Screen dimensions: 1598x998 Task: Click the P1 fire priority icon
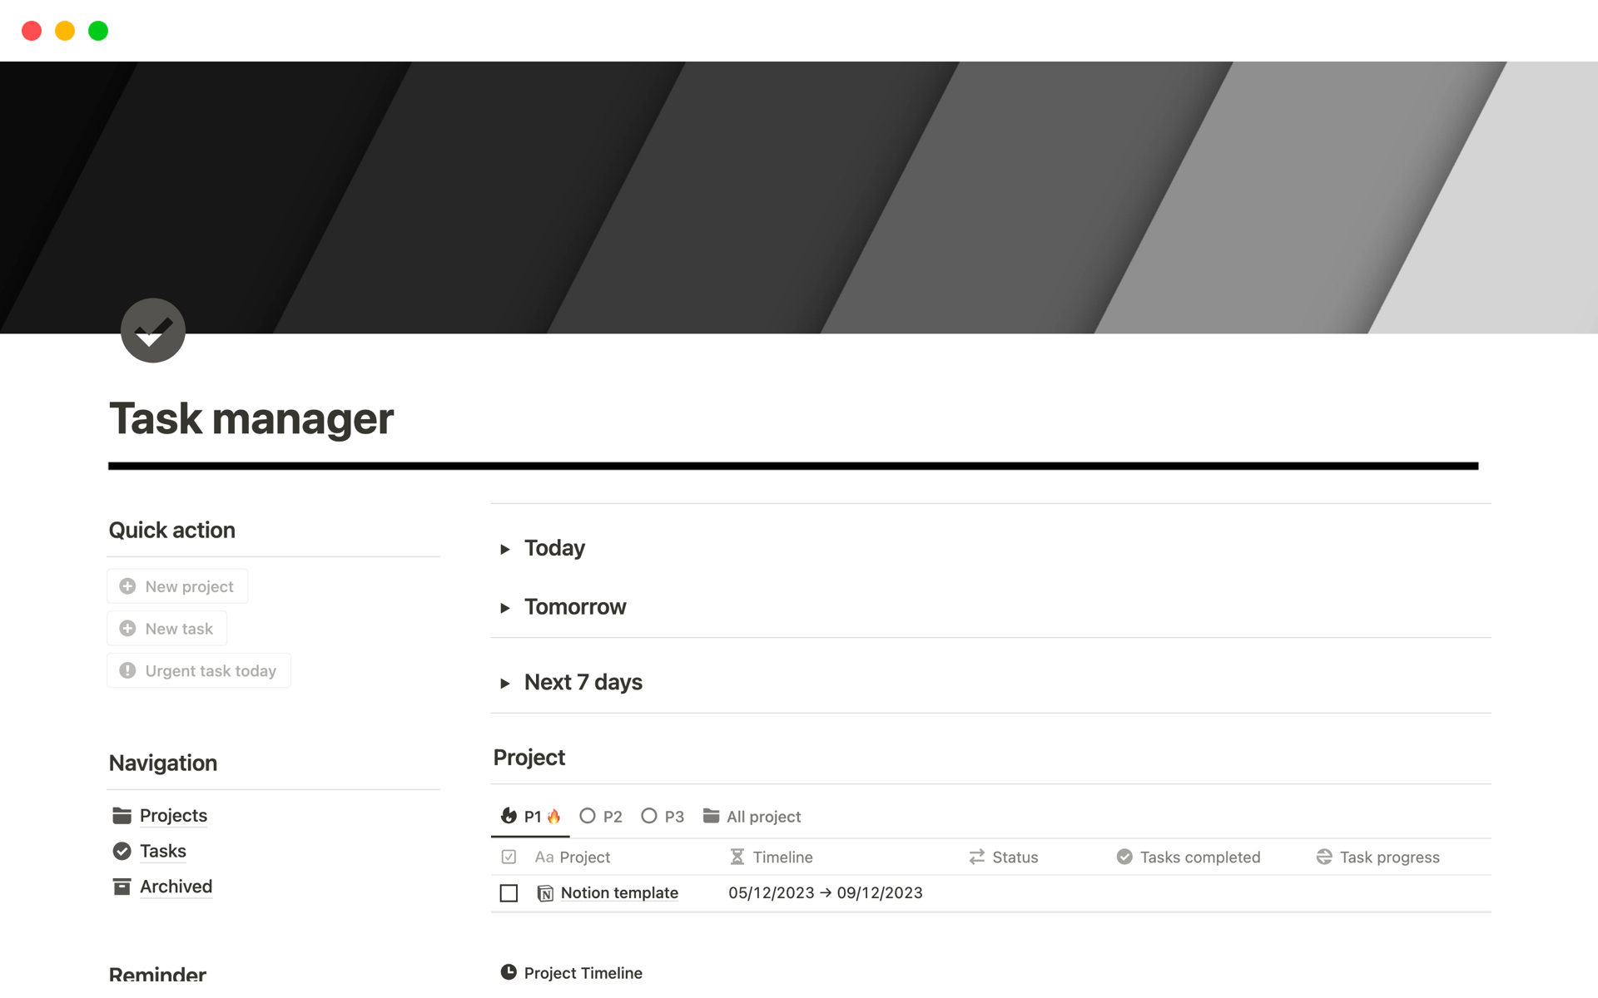[x=552, y=817]
